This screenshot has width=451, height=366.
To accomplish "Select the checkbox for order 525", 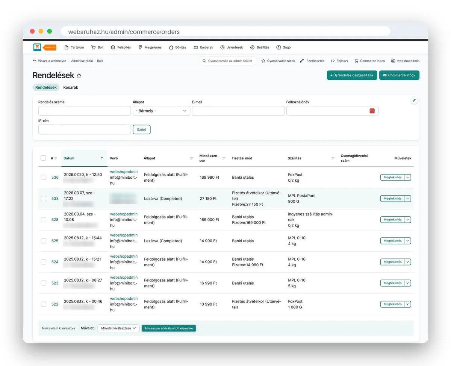I will (x=44, y=241).
